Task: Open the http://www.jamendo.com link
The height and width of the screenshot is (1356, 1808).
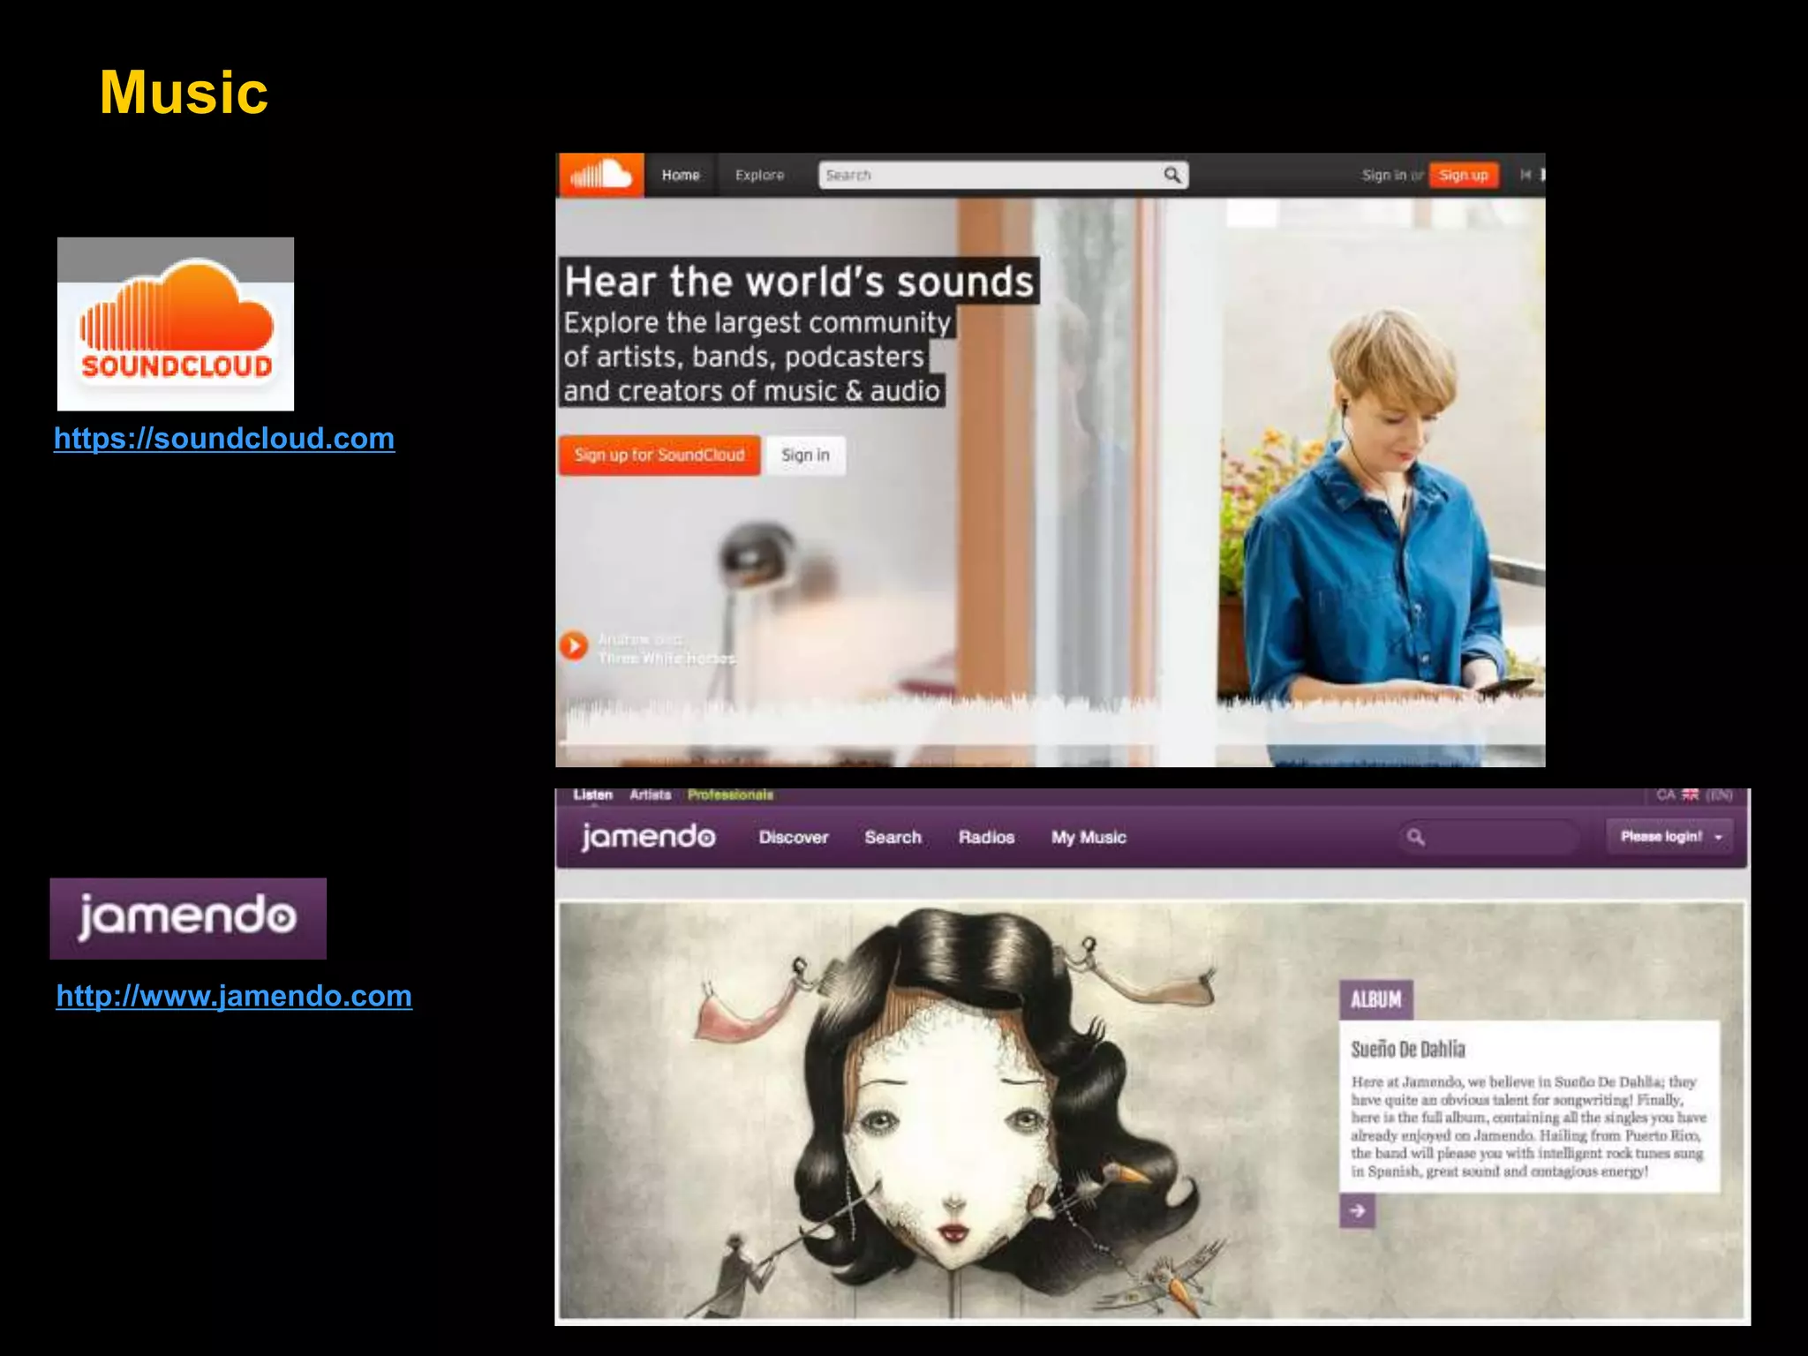Action: [234, 996]
